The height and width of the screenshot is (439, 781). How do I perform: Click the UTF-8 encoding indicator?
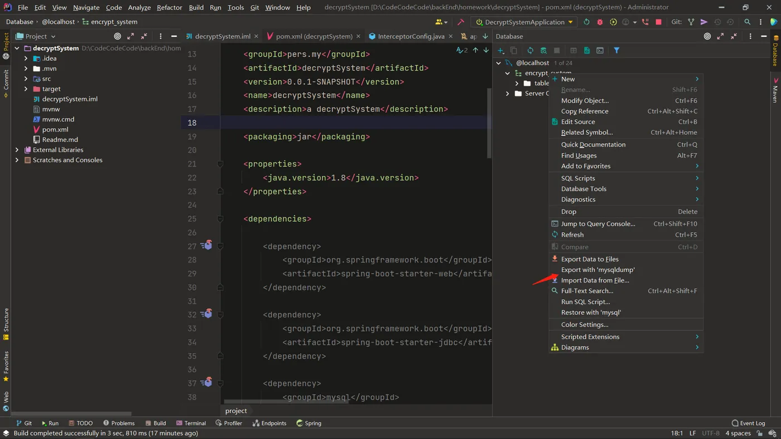(x=711, y=433)
